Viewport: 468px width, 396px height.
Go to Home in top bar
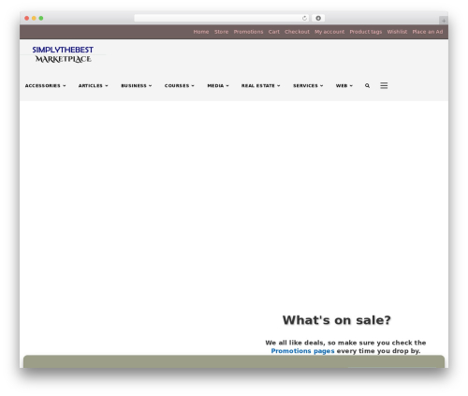tap(201, 32)
